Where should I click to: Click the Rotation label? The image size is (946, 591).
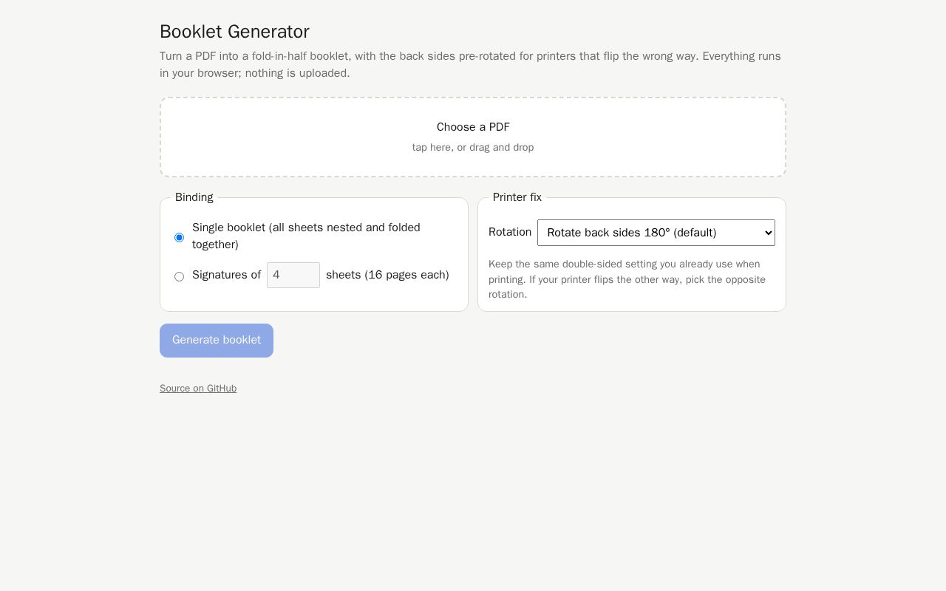click(510, 232)
